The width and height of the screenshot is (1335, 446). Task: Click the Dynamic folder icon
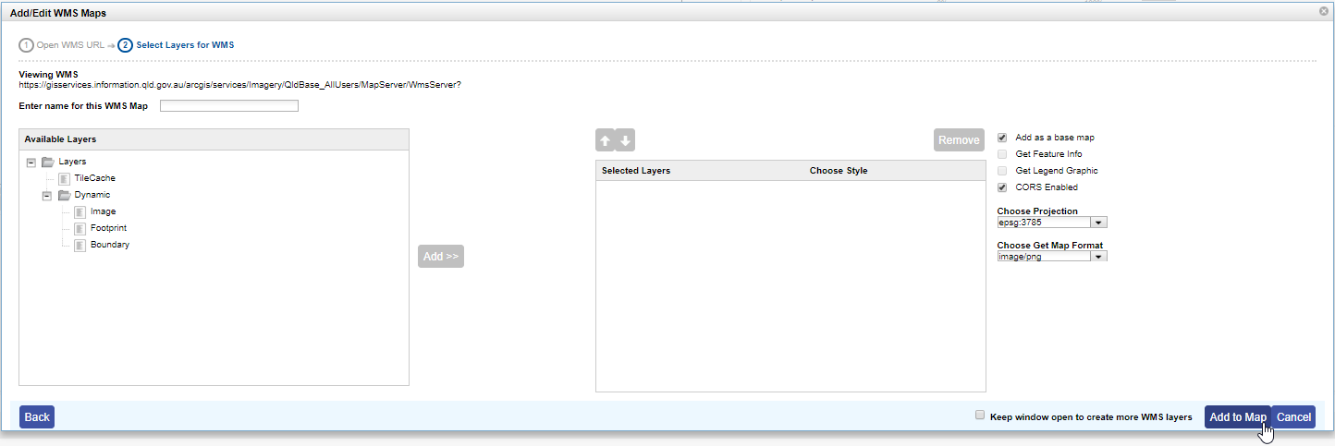(64, 195)
